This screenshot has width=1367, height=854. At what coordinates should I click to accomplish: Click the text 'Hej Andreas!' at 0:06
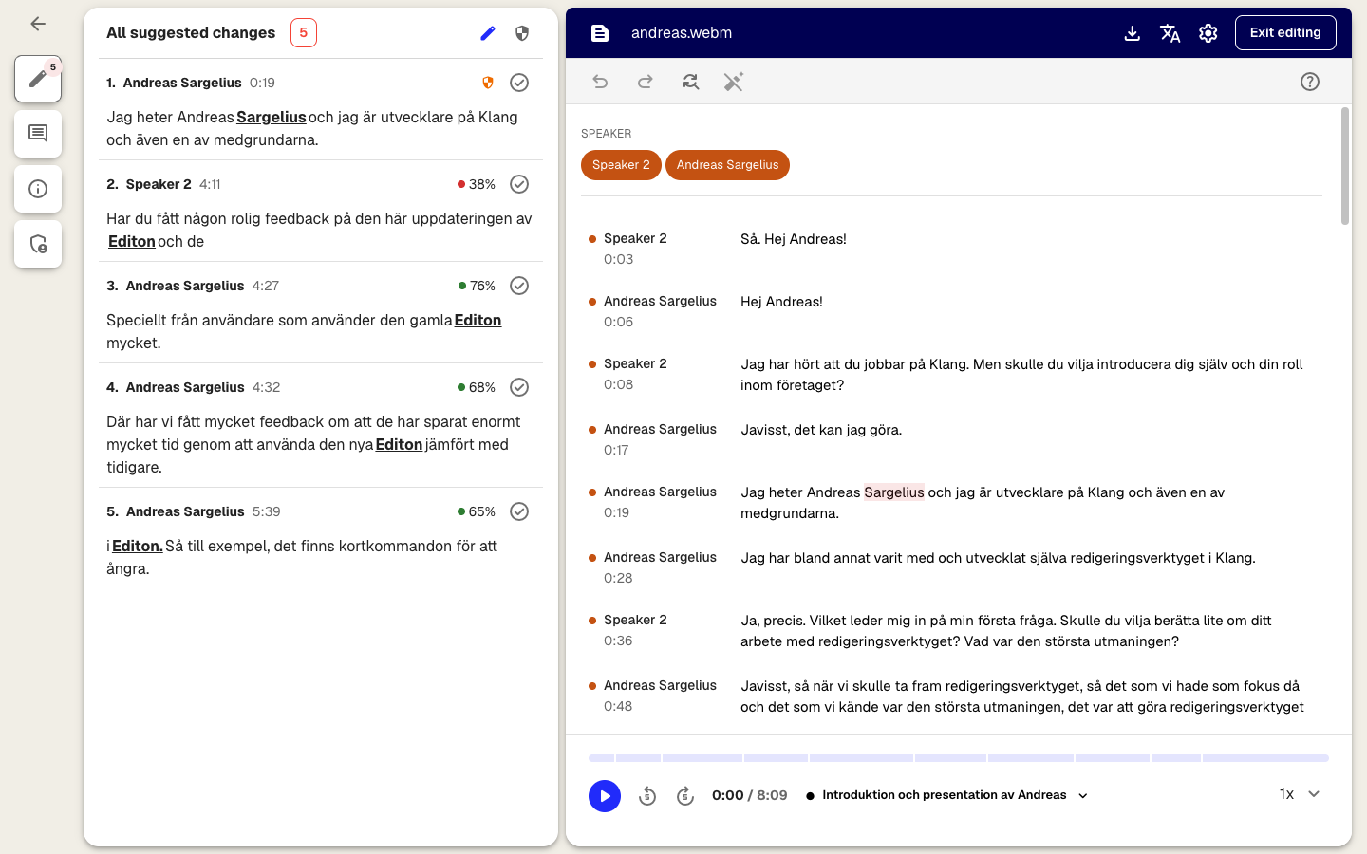[x=781, y=302]
